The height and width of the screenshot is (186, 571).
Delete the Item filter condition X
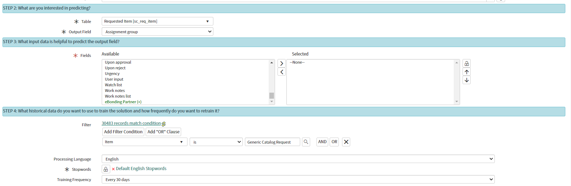(346, 142)
